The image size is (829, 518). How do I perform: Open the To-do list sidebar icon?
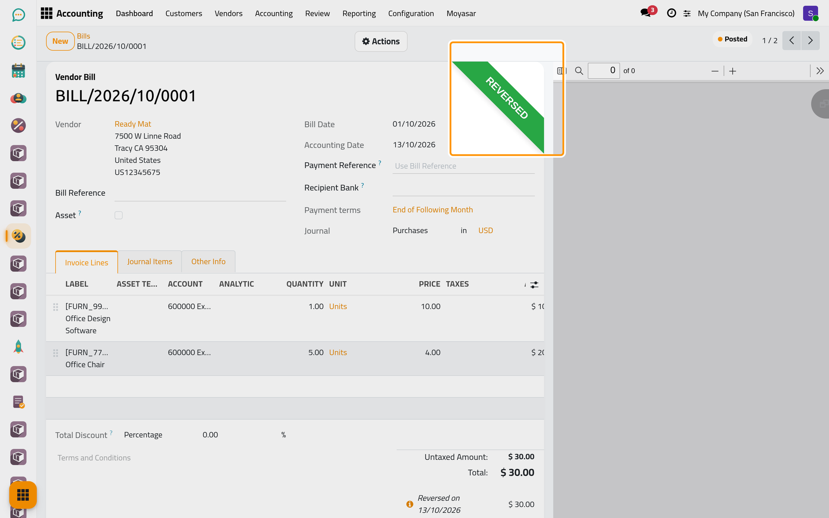point(18,43)
